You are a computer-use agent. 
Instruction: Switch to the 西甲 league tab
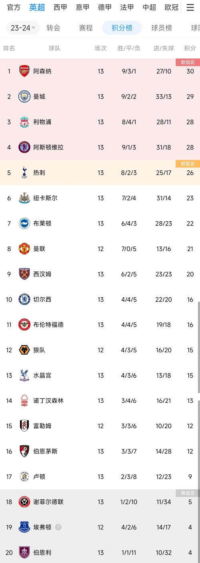click(x=60, y=7)
